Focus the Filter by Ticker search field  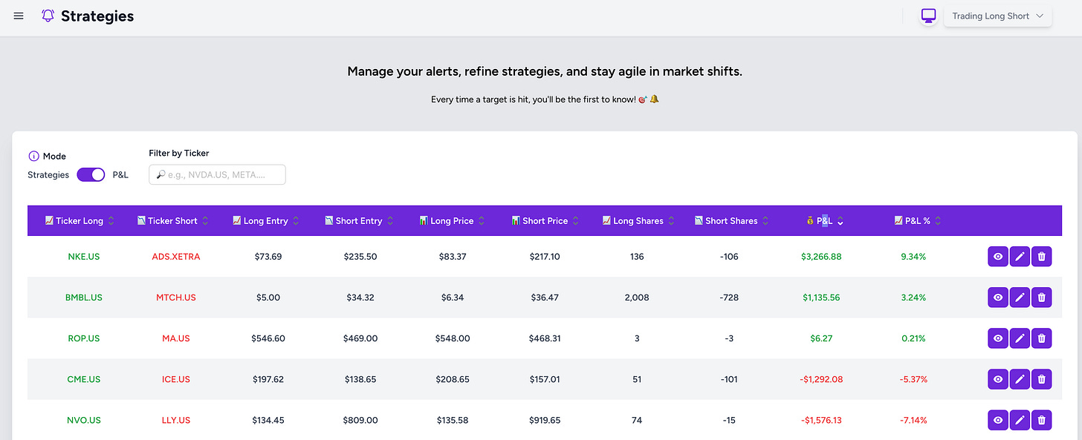click(x=217, y=174)
